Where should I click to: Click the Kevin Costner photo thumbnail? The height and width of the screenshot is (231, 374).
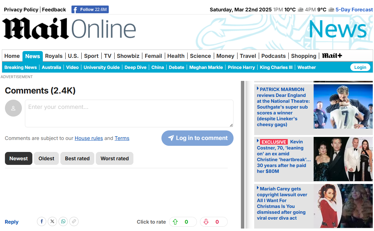click(343, 159)
